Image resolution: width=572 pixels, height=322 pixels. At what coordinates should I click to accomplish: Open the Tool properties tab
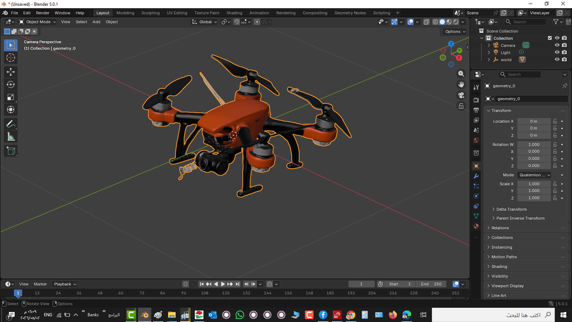[x=476, y=87]
